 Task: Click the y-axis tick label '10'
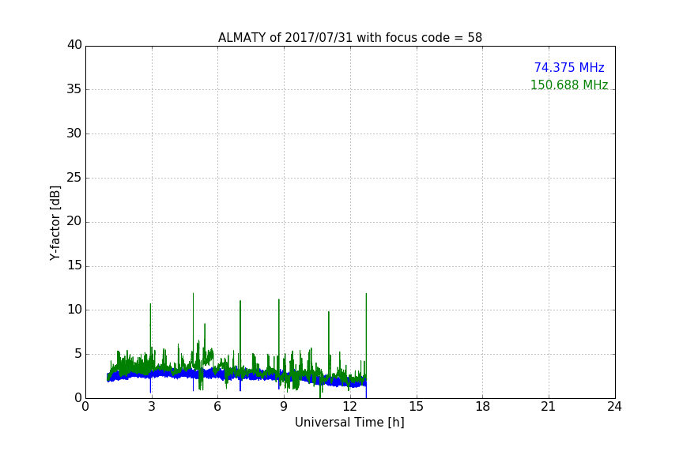74,310
